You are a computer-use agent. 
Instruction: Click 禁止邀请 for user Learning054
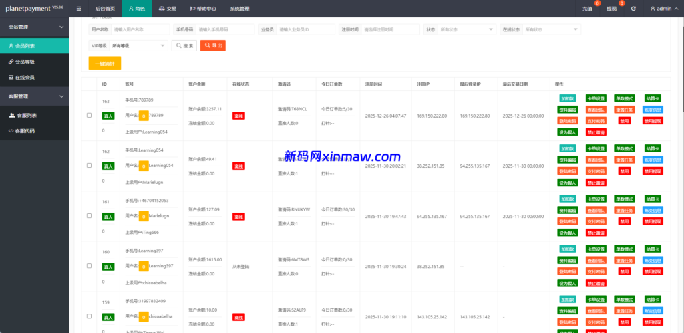tap(595, 183)
